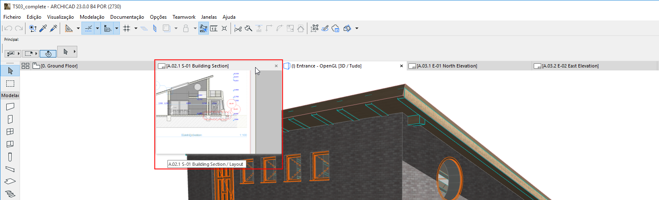Screen dimensions: 659x200
Task: Expand the 3D view options arrow
Action: point(357,28)
